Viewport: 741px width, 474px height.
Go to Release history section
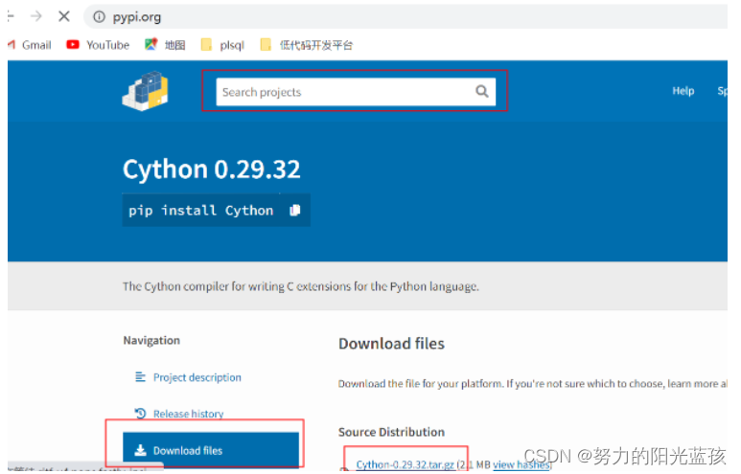(x=188, y=414)
